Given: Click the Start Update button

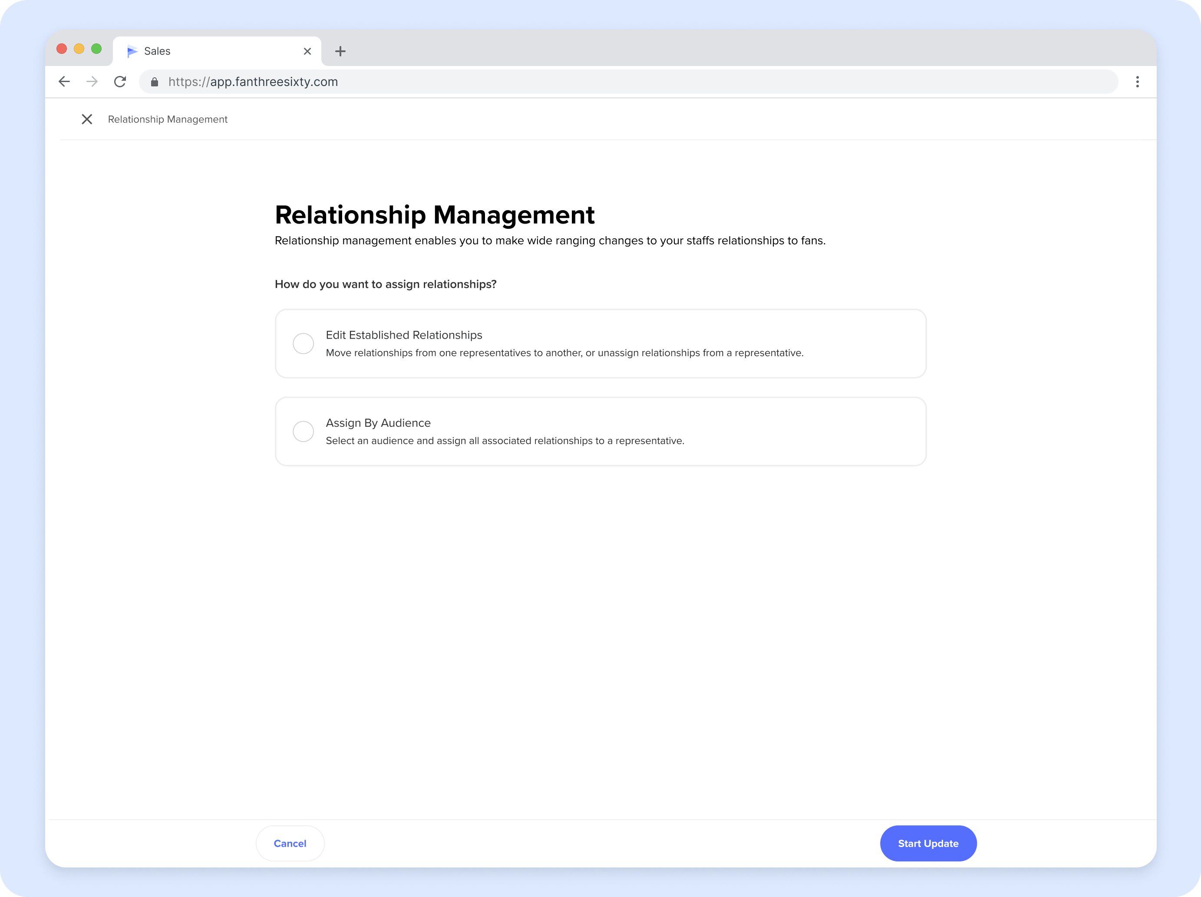Looking at the screenshot, I should pyautogui.click(x=928, y=843).
